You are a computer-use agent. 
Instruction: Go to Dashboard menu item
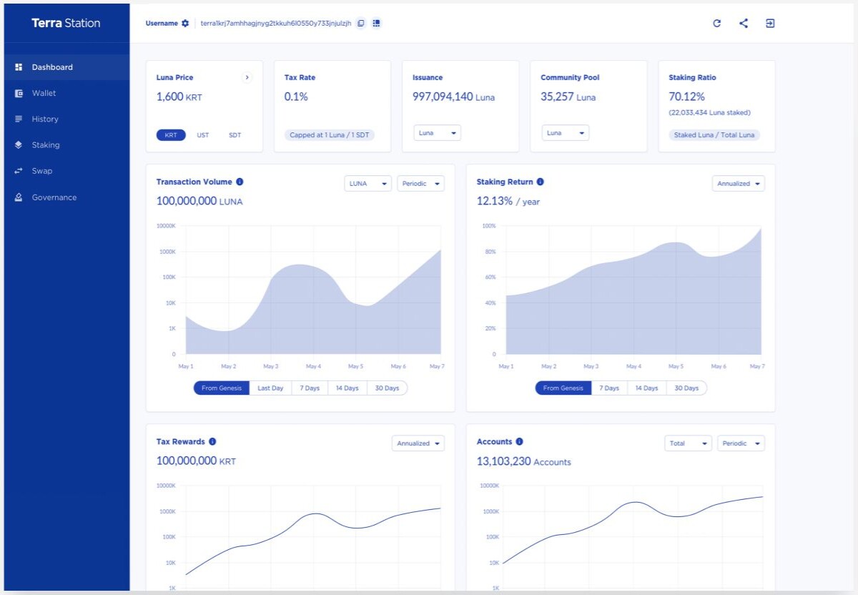coord(66,67)
